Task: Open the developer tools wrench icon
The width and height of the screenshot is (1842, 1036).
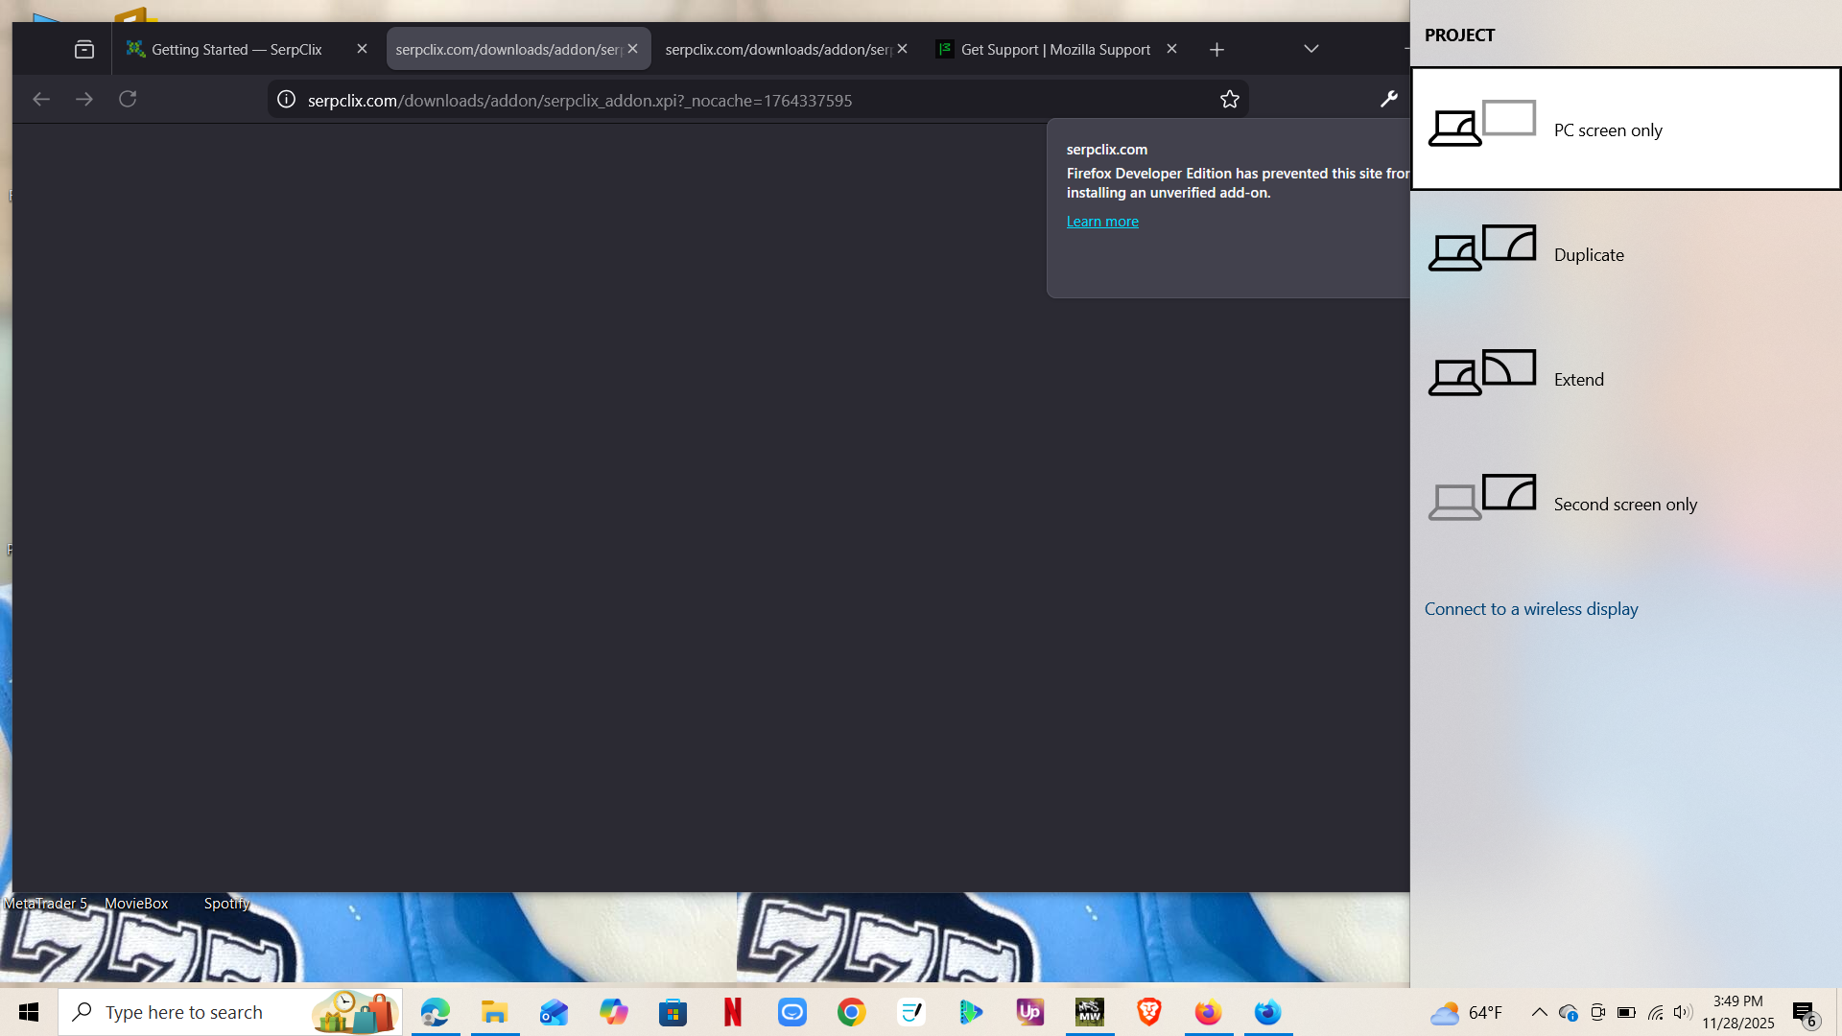Action: pyautogui.click(x=1388, y=99)
